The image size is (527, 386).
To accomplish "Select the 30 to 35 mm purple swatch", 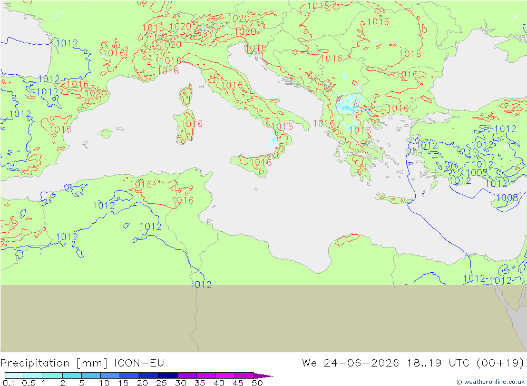I will [187, 375].
